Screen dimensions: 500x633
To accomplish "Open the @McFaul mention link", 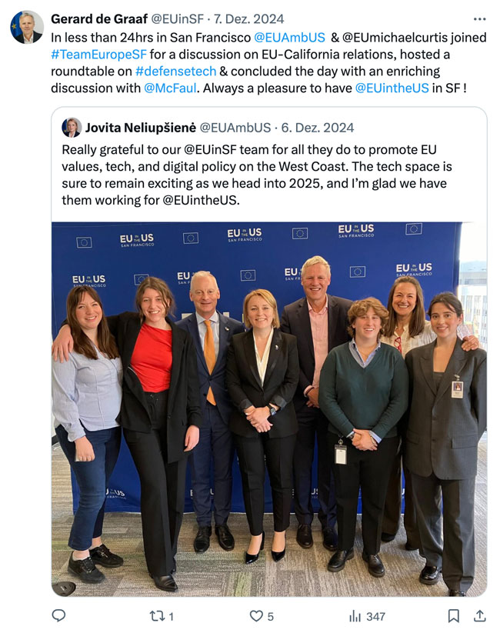I will [x=170, y=88].
